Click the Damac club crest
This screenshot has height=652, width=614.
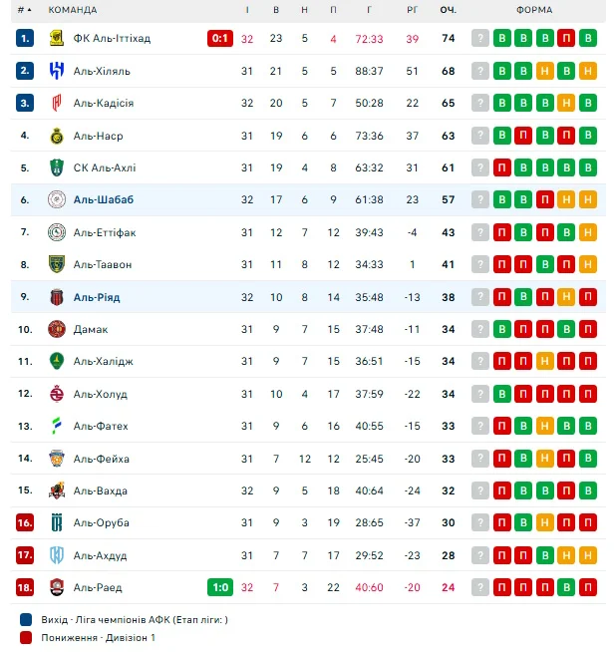[x=57, y=329]
